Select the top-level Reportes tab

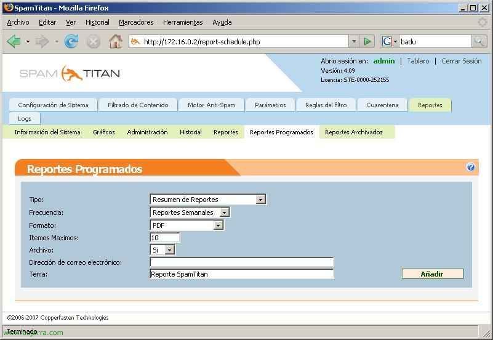coord(430,105)
